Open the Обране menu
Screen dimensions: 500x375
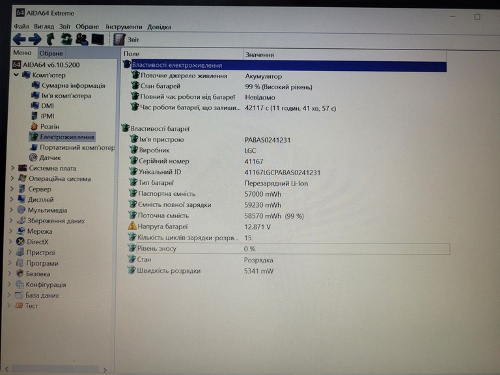coord(87,27)
